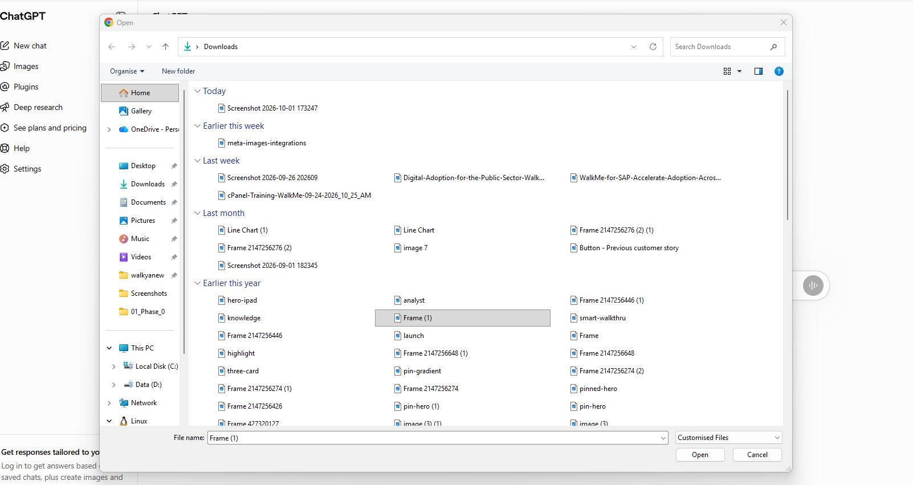The width and height of the screenshot is (913, 485).
Task: Open Settings in ChatGPT sidebar
Action: coord(21,169)
